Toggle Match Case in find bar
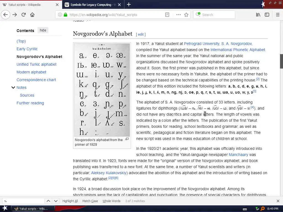 point(90,201)
